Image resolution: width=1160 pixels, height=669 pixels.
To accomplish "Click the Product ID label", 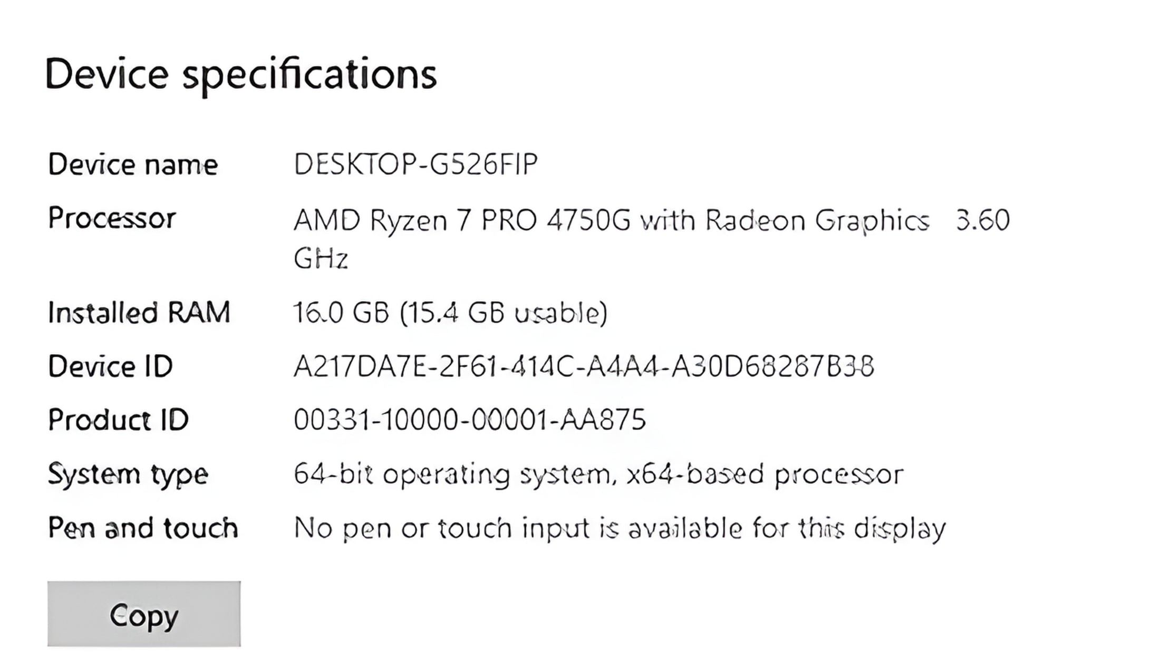I will point(118,420).
